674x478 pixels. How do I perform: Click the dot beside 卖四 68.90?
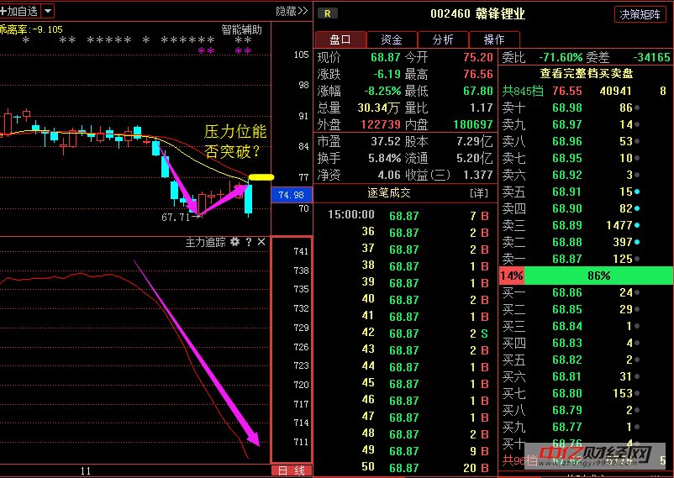[637, 208]
